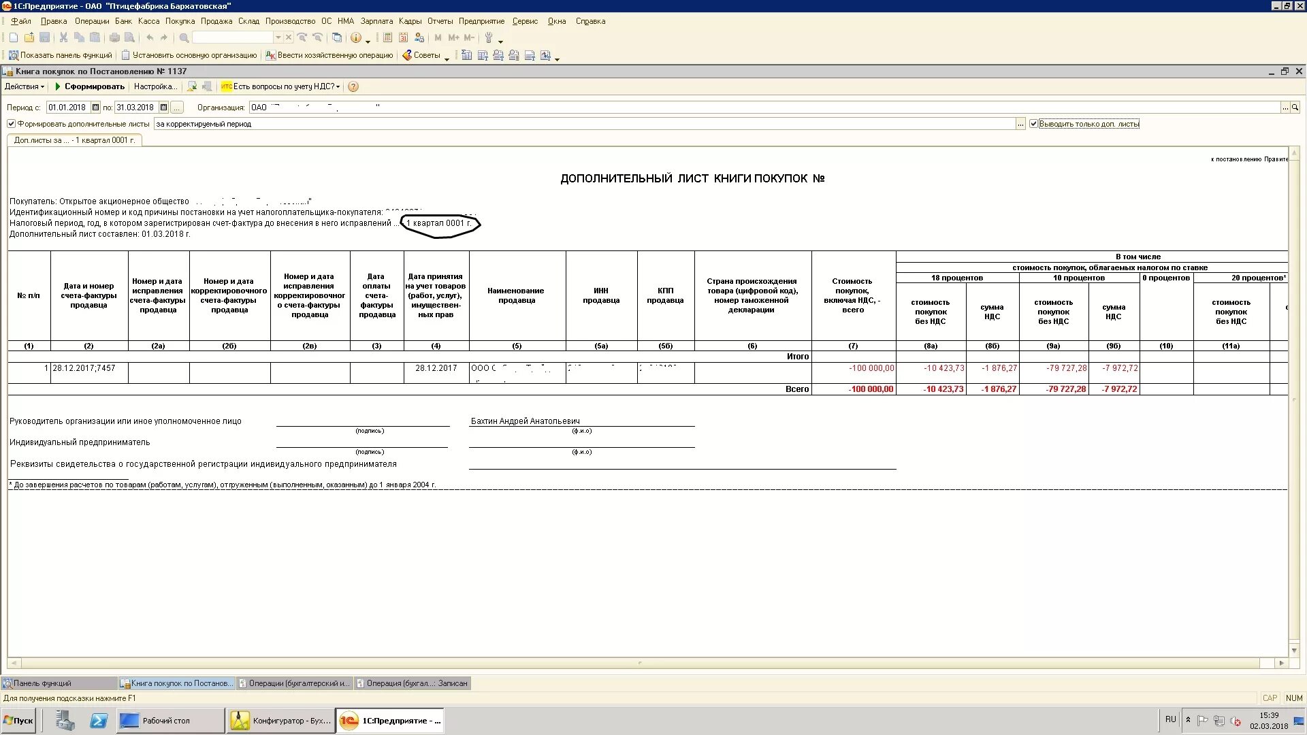Click the wrench service settings icon

(x=489, y=38)
